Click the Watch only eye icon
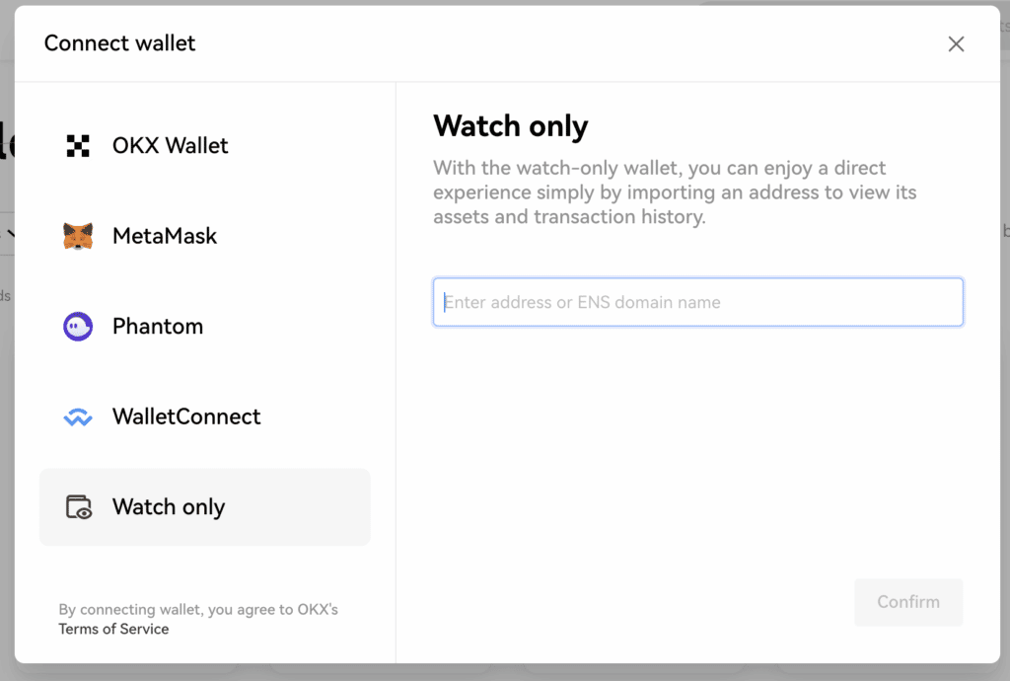The height and width of the screenshot is (681, 1010). pos(78,507)
